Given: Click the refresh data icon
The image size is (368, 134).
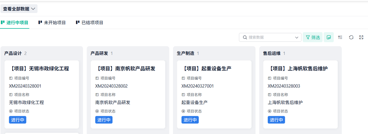Looking at the screenshot, I should 351,37.
